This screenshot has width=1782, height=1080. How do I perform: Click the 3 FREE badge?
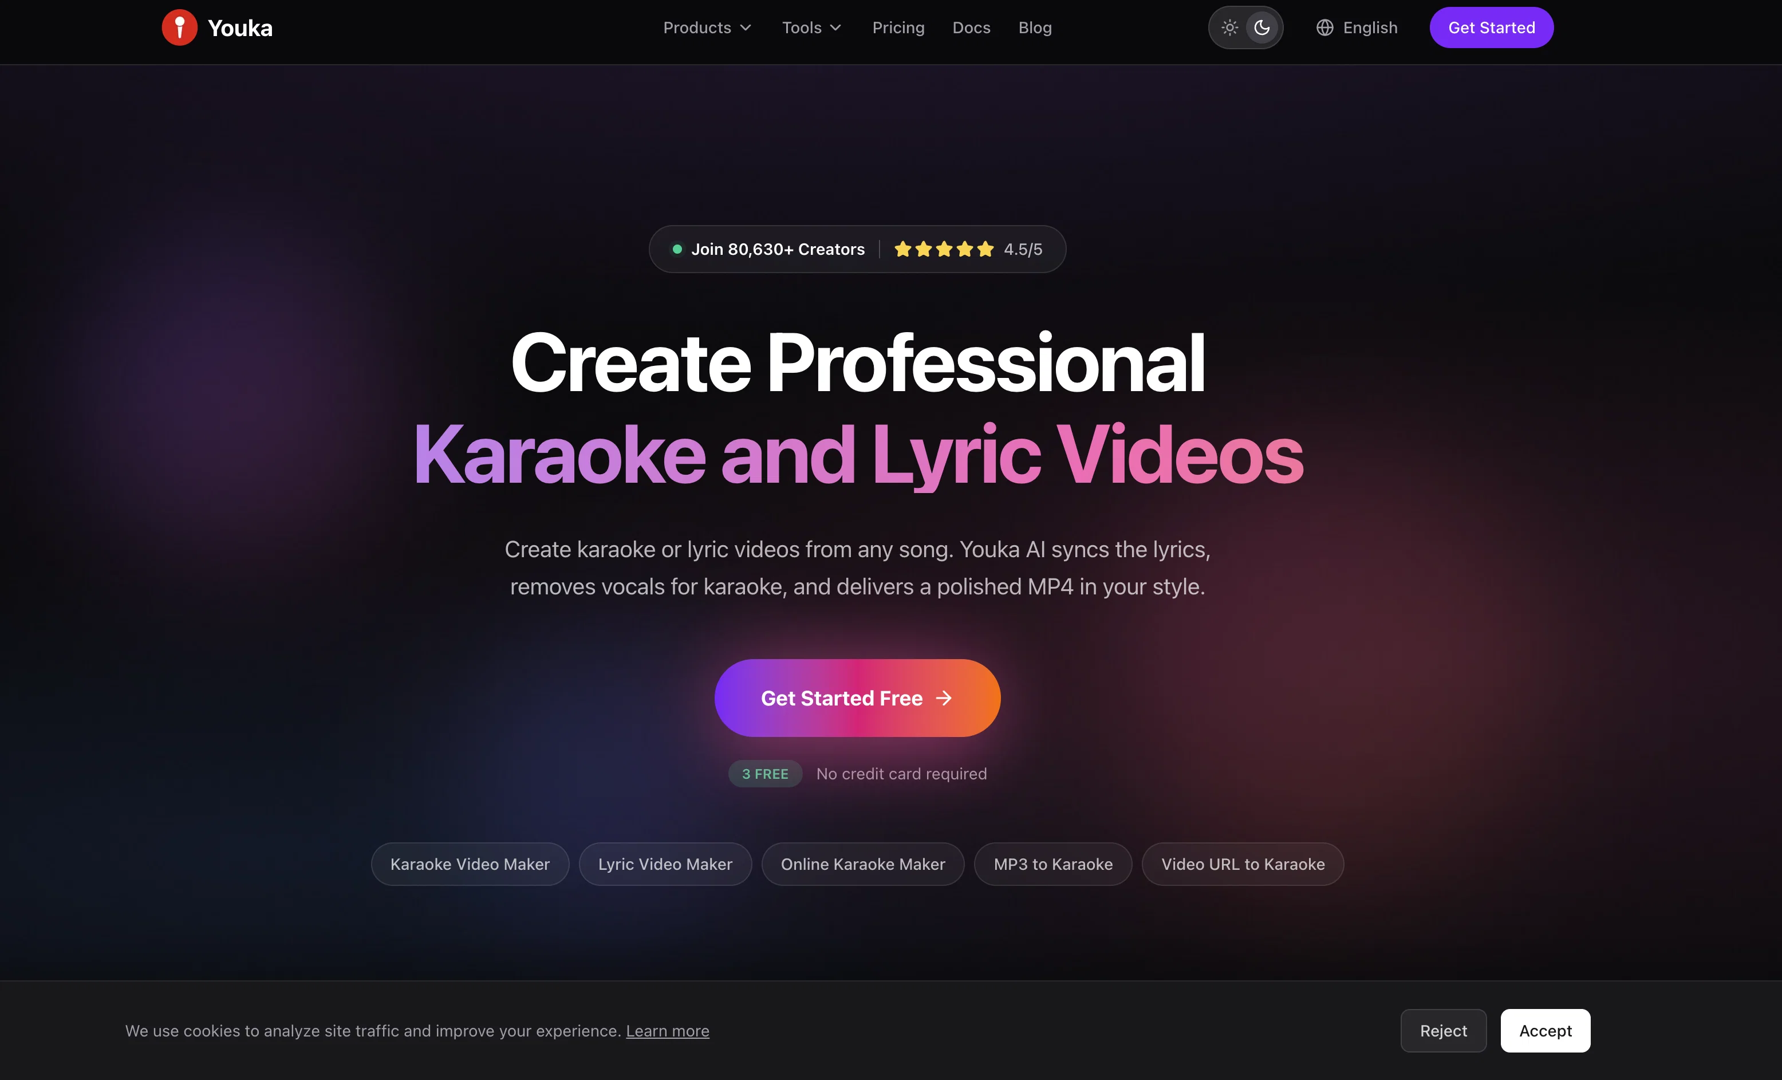[765, 773]
